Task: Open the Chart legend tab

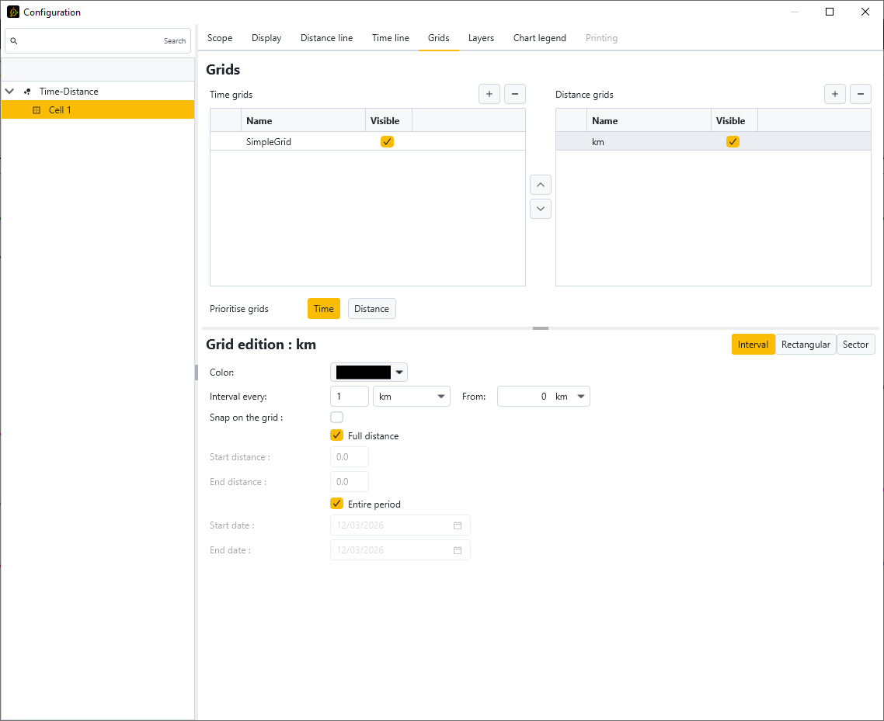Action: (x=539, y=38)
